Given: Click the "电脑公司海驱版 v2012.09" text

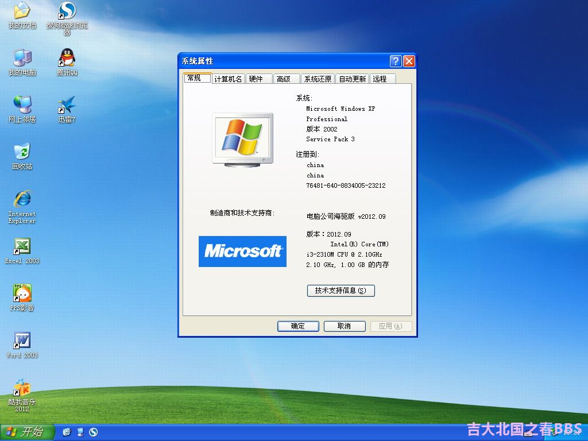Looking at the screenshot, I should coord(346,216).
